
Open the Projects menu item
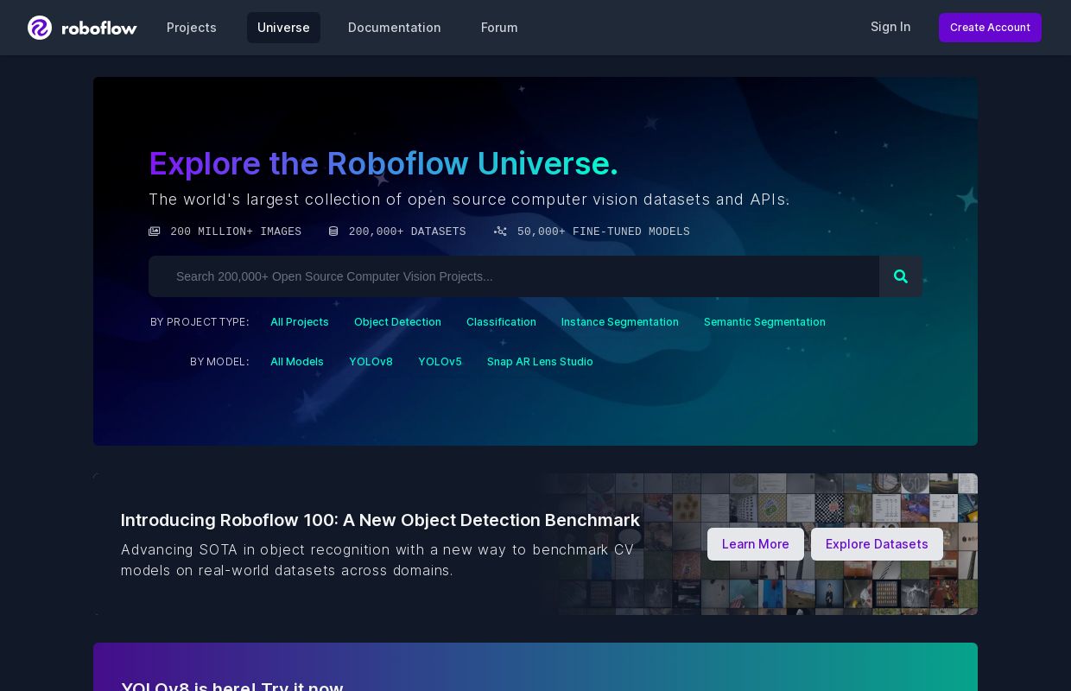tap(192, 28)
